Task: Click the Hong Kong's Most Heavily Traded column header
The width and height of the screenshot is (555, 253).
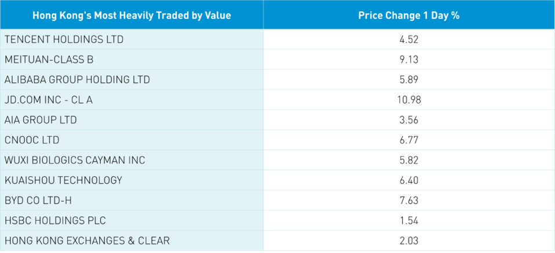Action: (x=132, y=16)
